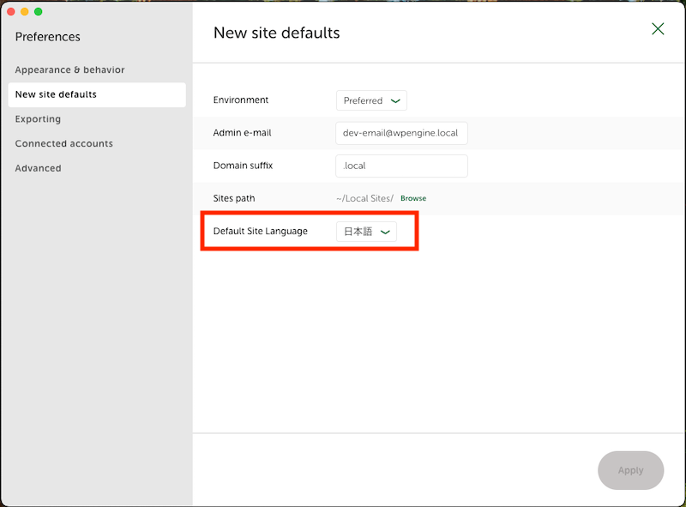This screenshot has height=507, width=686.
Task: Click the Preferences title in sidebar
Action: pos(48,37)
